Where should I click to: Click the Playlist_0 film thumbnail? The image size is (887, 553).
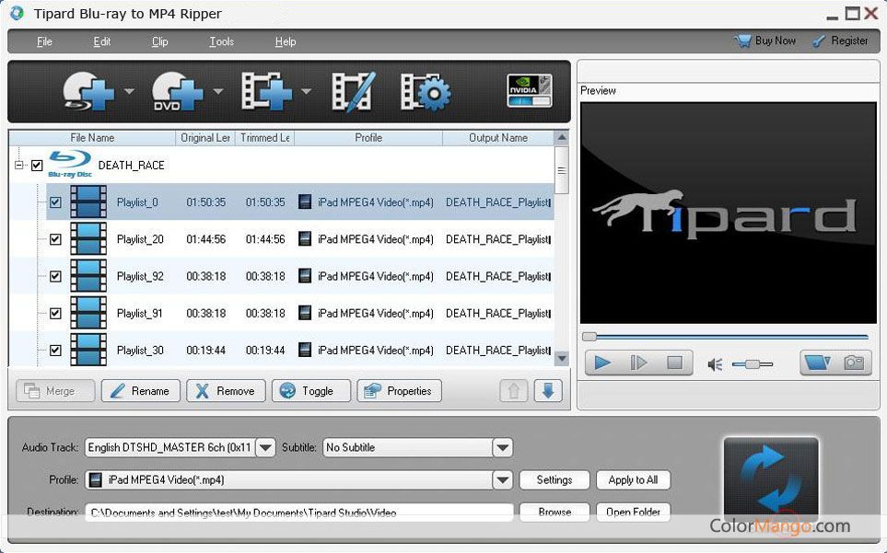pyautogui.click(x=88, y=202)
